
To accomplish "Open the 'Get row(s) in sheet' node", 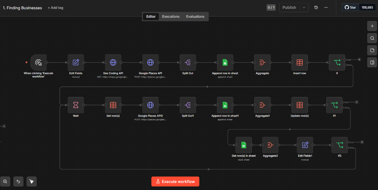I will 244,145.
